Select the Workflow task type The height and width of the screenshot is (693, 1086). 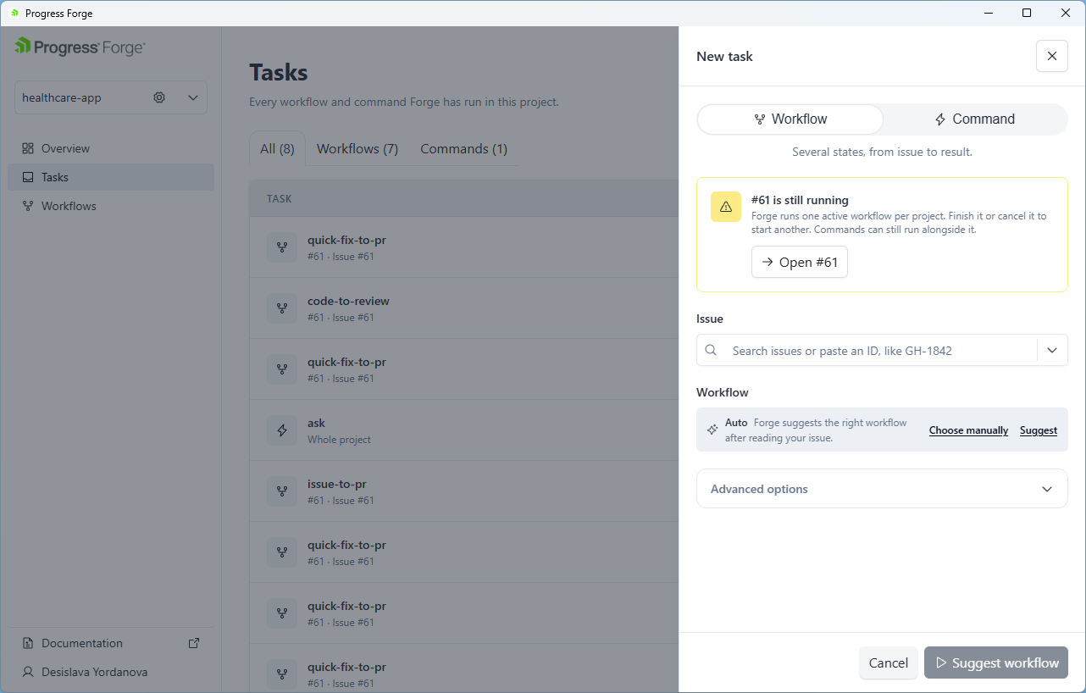(790, 119)
